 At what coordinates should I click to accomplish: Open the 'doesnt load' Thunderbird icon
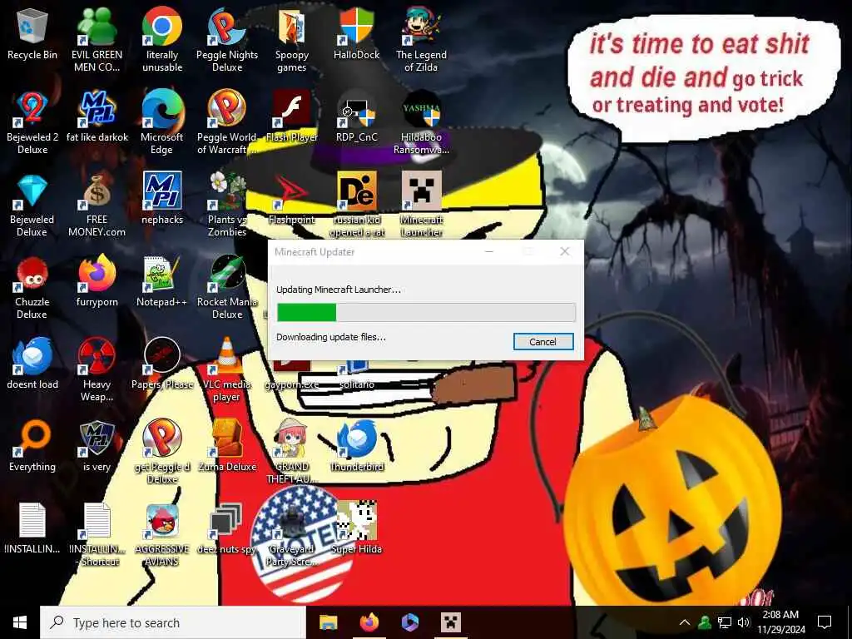[32, 364]
